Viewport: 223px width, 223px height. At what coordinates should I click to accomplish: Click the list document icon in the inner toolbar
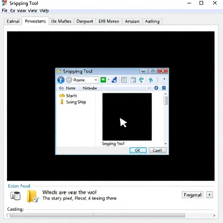tap(124, 80)
